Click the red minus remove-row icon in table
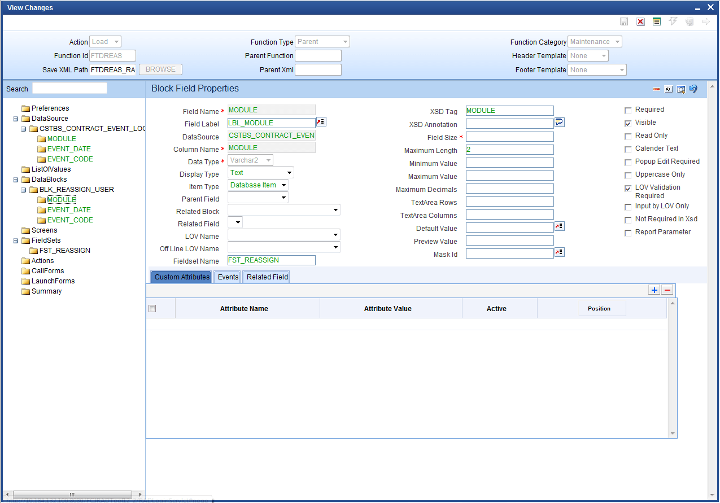The height and width of the screenshot is (503, 720). coord(667,290)
